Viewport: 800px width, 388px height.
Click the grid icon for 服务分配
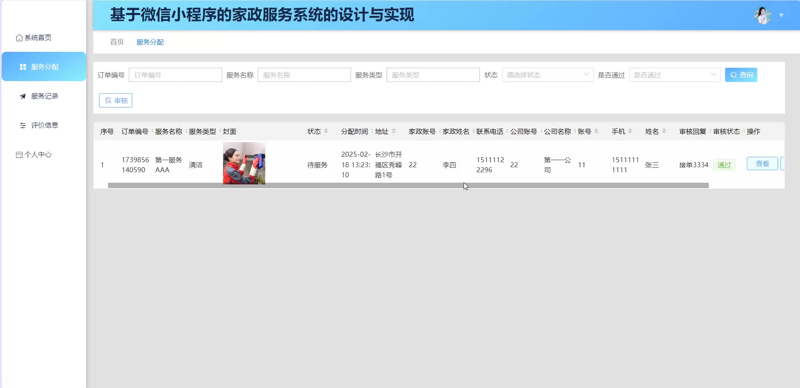tap(23, 67)
